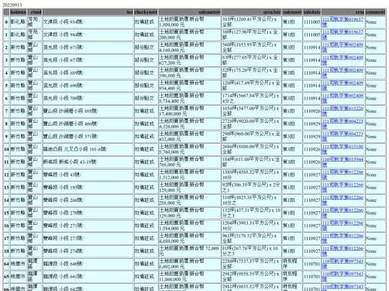Follow the crm link in row 8

(343, 124)
